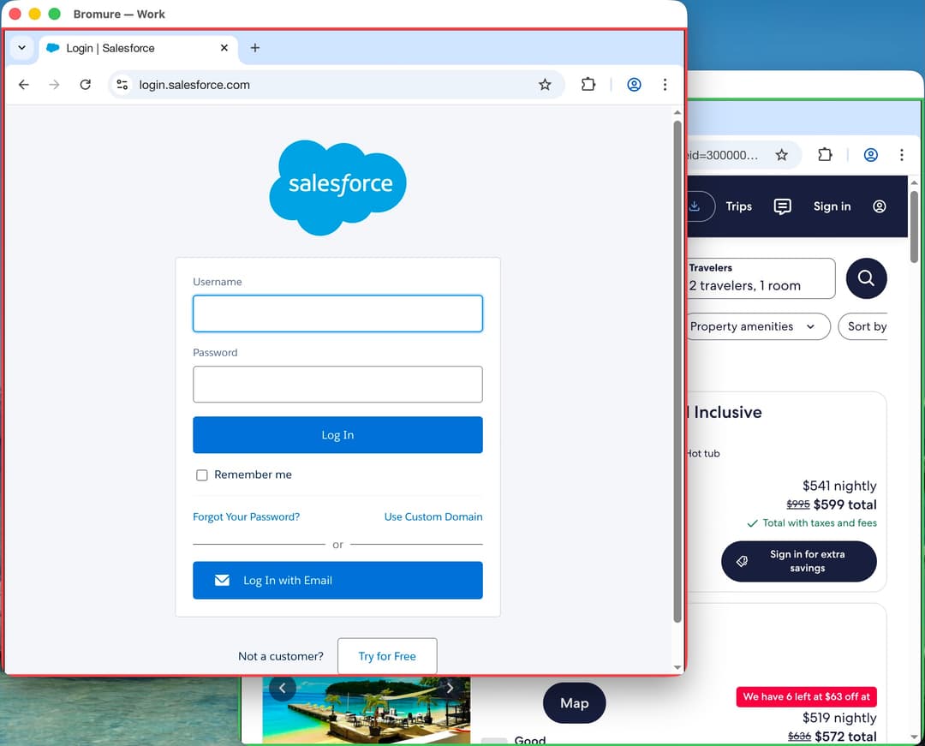Open the Sort by dropdown

tap(868, 326)
